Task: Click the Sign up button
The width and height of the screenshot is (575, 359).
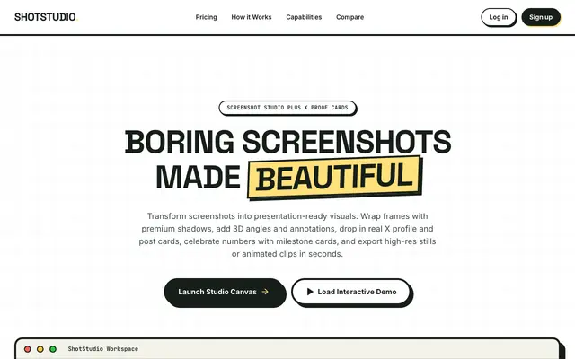Action: [x=541, y=17]
